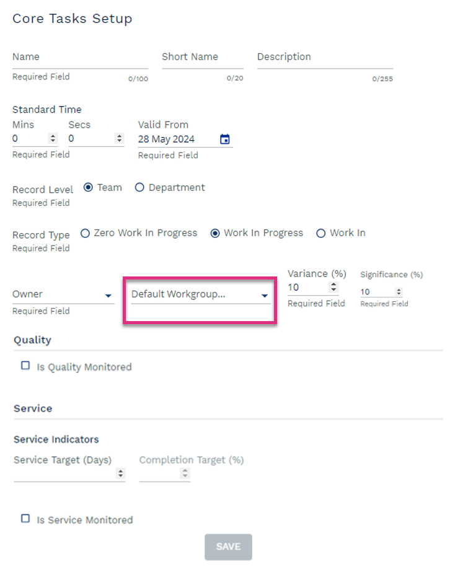
Task: Click the Significance (%) spinner arrows
Action: [x=399, y=291]
